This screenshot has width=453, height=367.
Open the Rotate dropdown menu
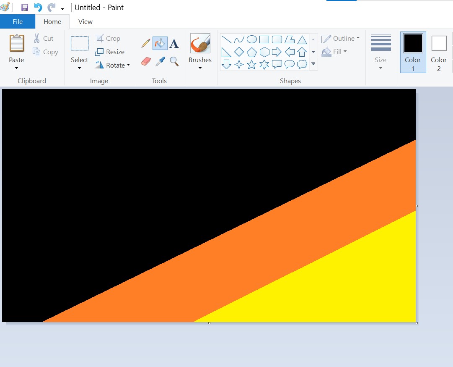[x=113, y=65]
